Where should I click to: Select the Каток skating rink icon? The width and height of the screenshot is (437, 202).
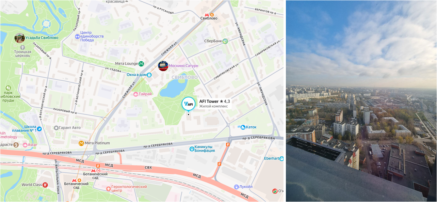[243, 127]
